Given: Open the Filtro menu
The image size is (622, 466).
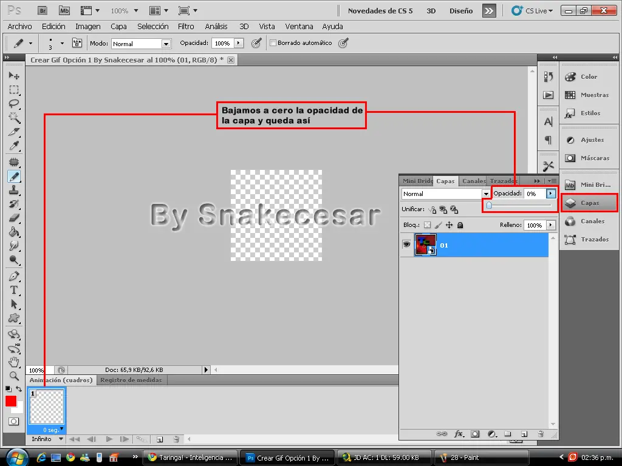Looking at the screenshot, I should click(x=186, y=27).
